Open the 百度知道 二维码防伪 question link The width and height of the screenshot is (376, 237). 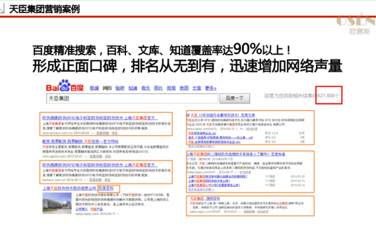click(x=236, y=154)
